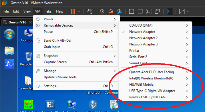Screen dimensions: 205x112
Task: Open the file explorer folder icon in guest sidebar
Action: pos(9,51)
